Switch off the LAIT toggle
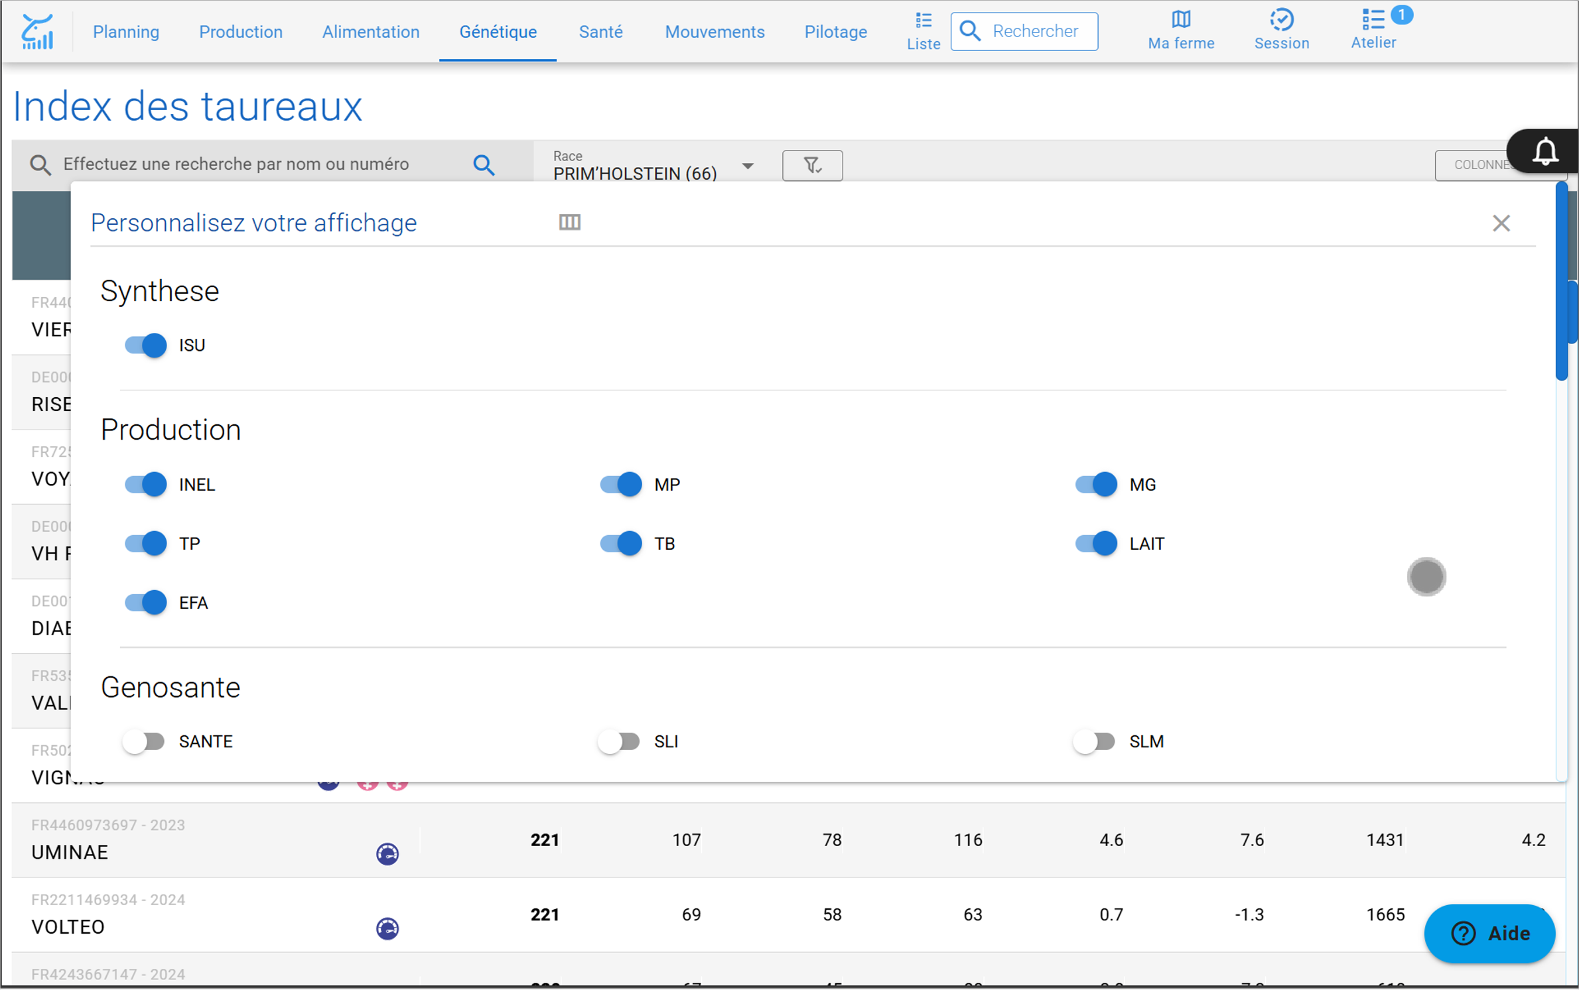 coord(1096,544)
